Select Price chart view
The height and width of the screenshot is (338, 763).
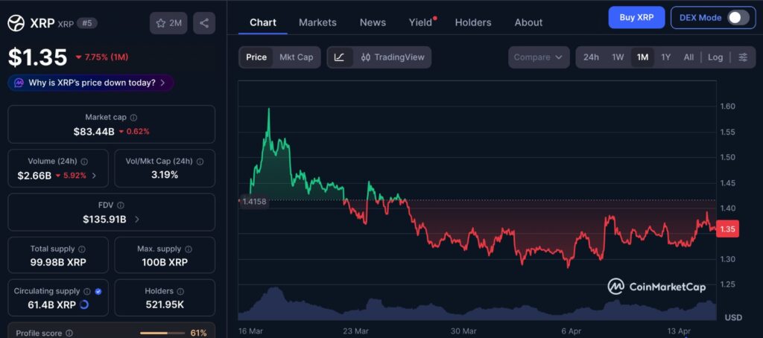pyautogui.click(x=256, y=57)
